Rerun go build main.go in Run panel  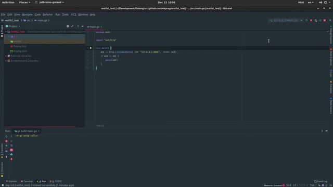(x=6, y=137)
